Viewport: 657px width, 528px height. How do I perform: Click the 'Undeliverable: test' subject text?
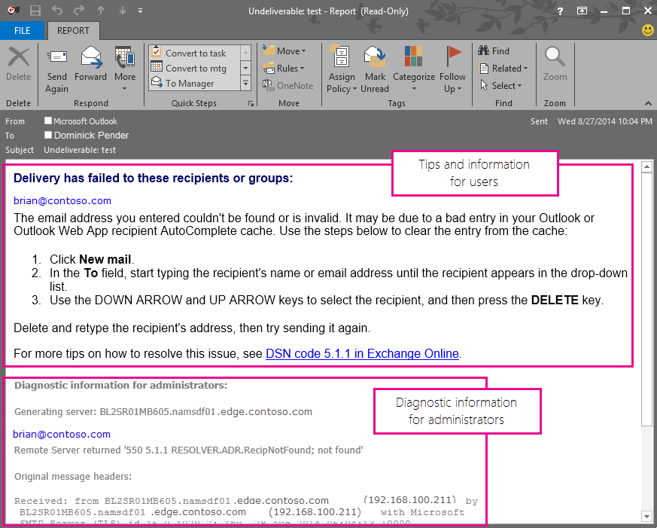[80, 150]
